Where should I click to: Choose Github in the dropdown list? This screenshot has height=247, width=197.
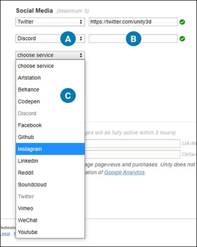click(50, 137)
